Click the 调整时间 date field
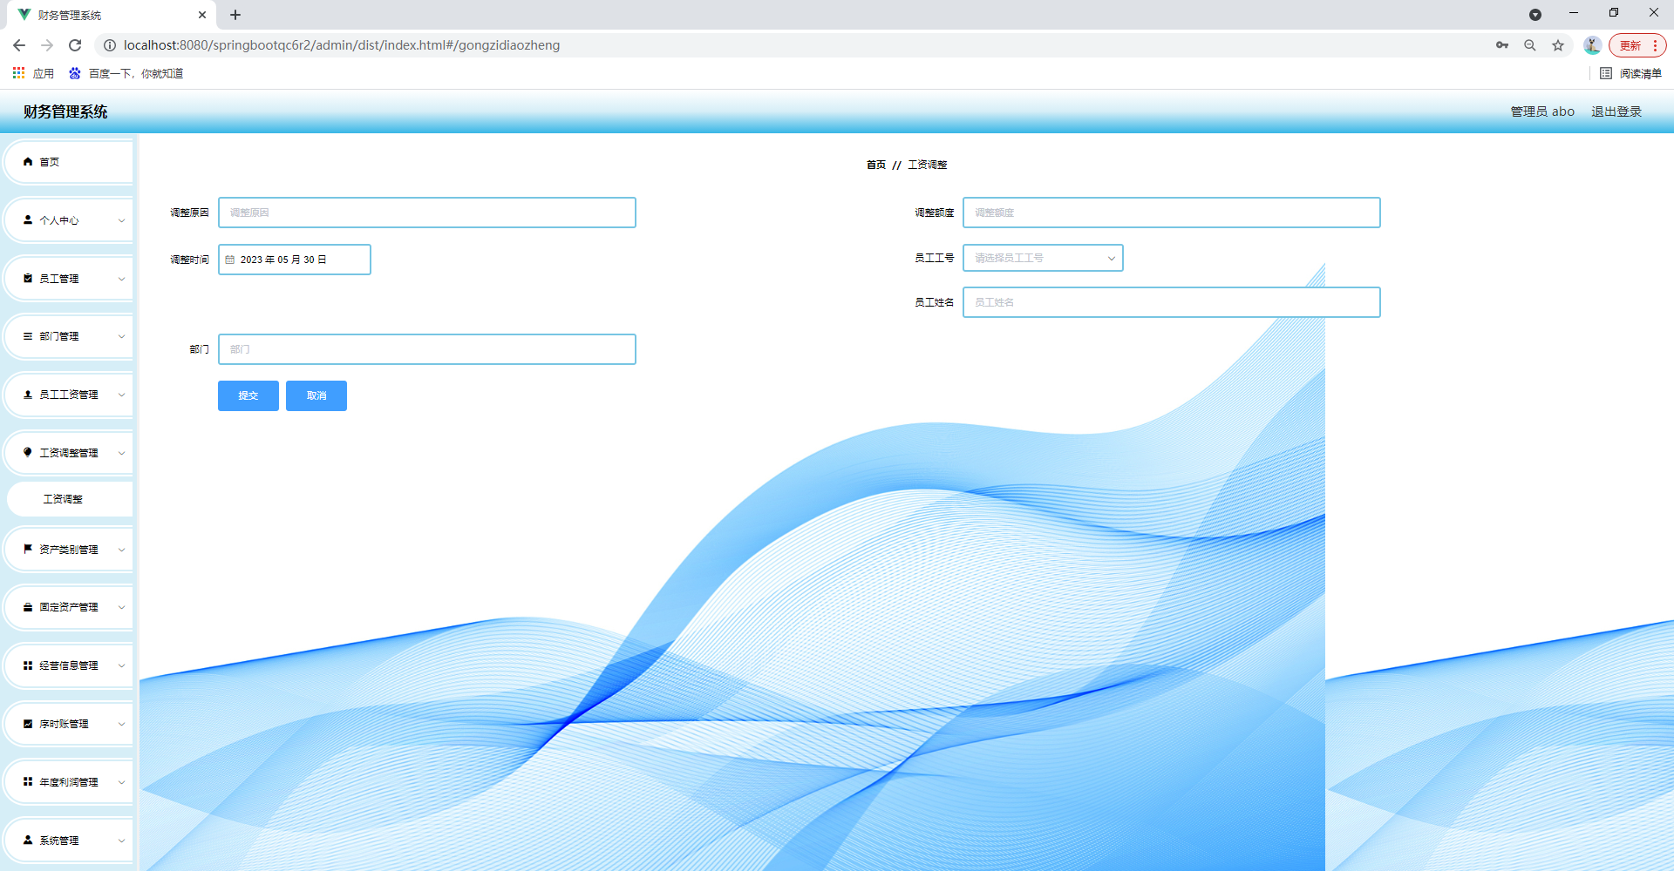 coord(295,260)
